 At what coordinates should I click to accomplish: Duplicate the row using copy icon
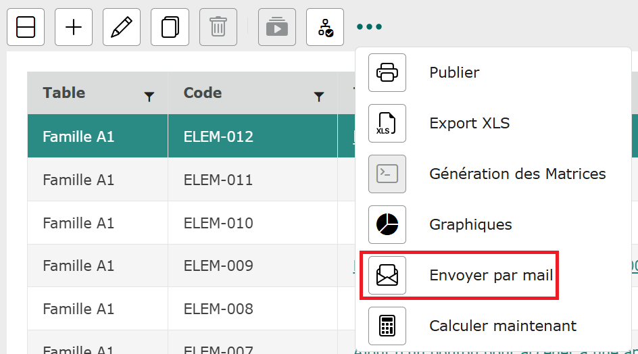170,27
